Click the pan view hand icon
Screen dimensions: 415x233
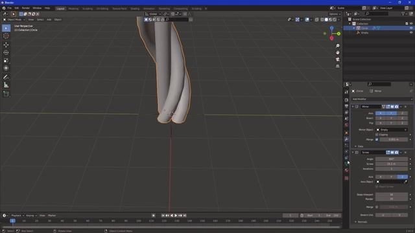(x=337, y=52)
